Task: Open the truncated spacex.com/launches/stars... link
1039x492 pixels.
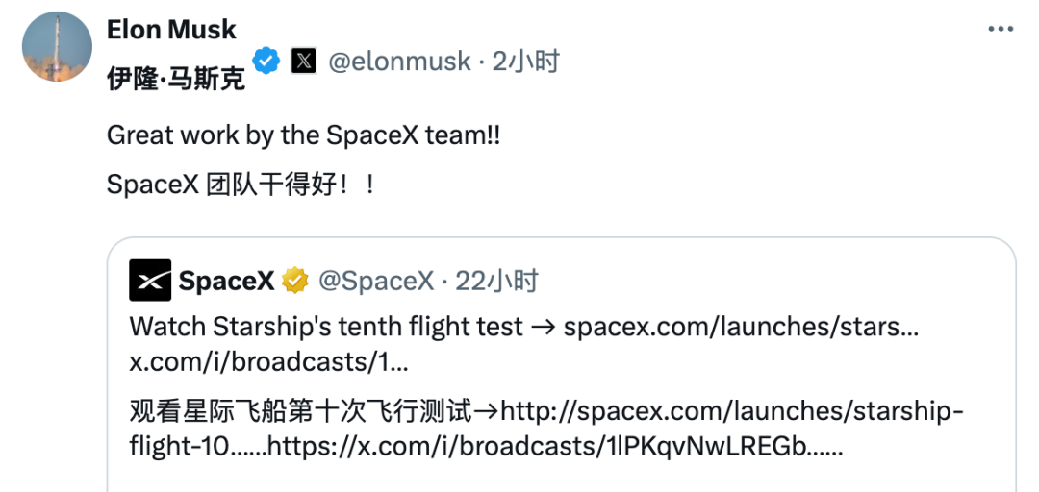Action: (x=741, y=327)
